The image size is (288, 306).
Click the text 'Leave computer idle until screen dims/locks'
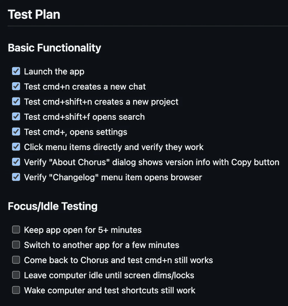(x=109, y=275)
